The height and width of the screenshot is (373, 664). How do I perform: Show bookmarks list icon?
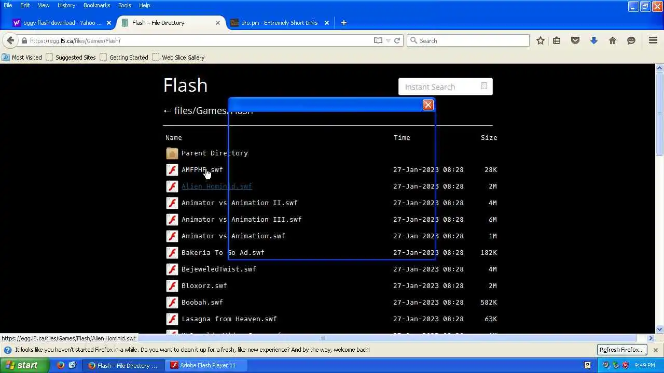(557, 40)
